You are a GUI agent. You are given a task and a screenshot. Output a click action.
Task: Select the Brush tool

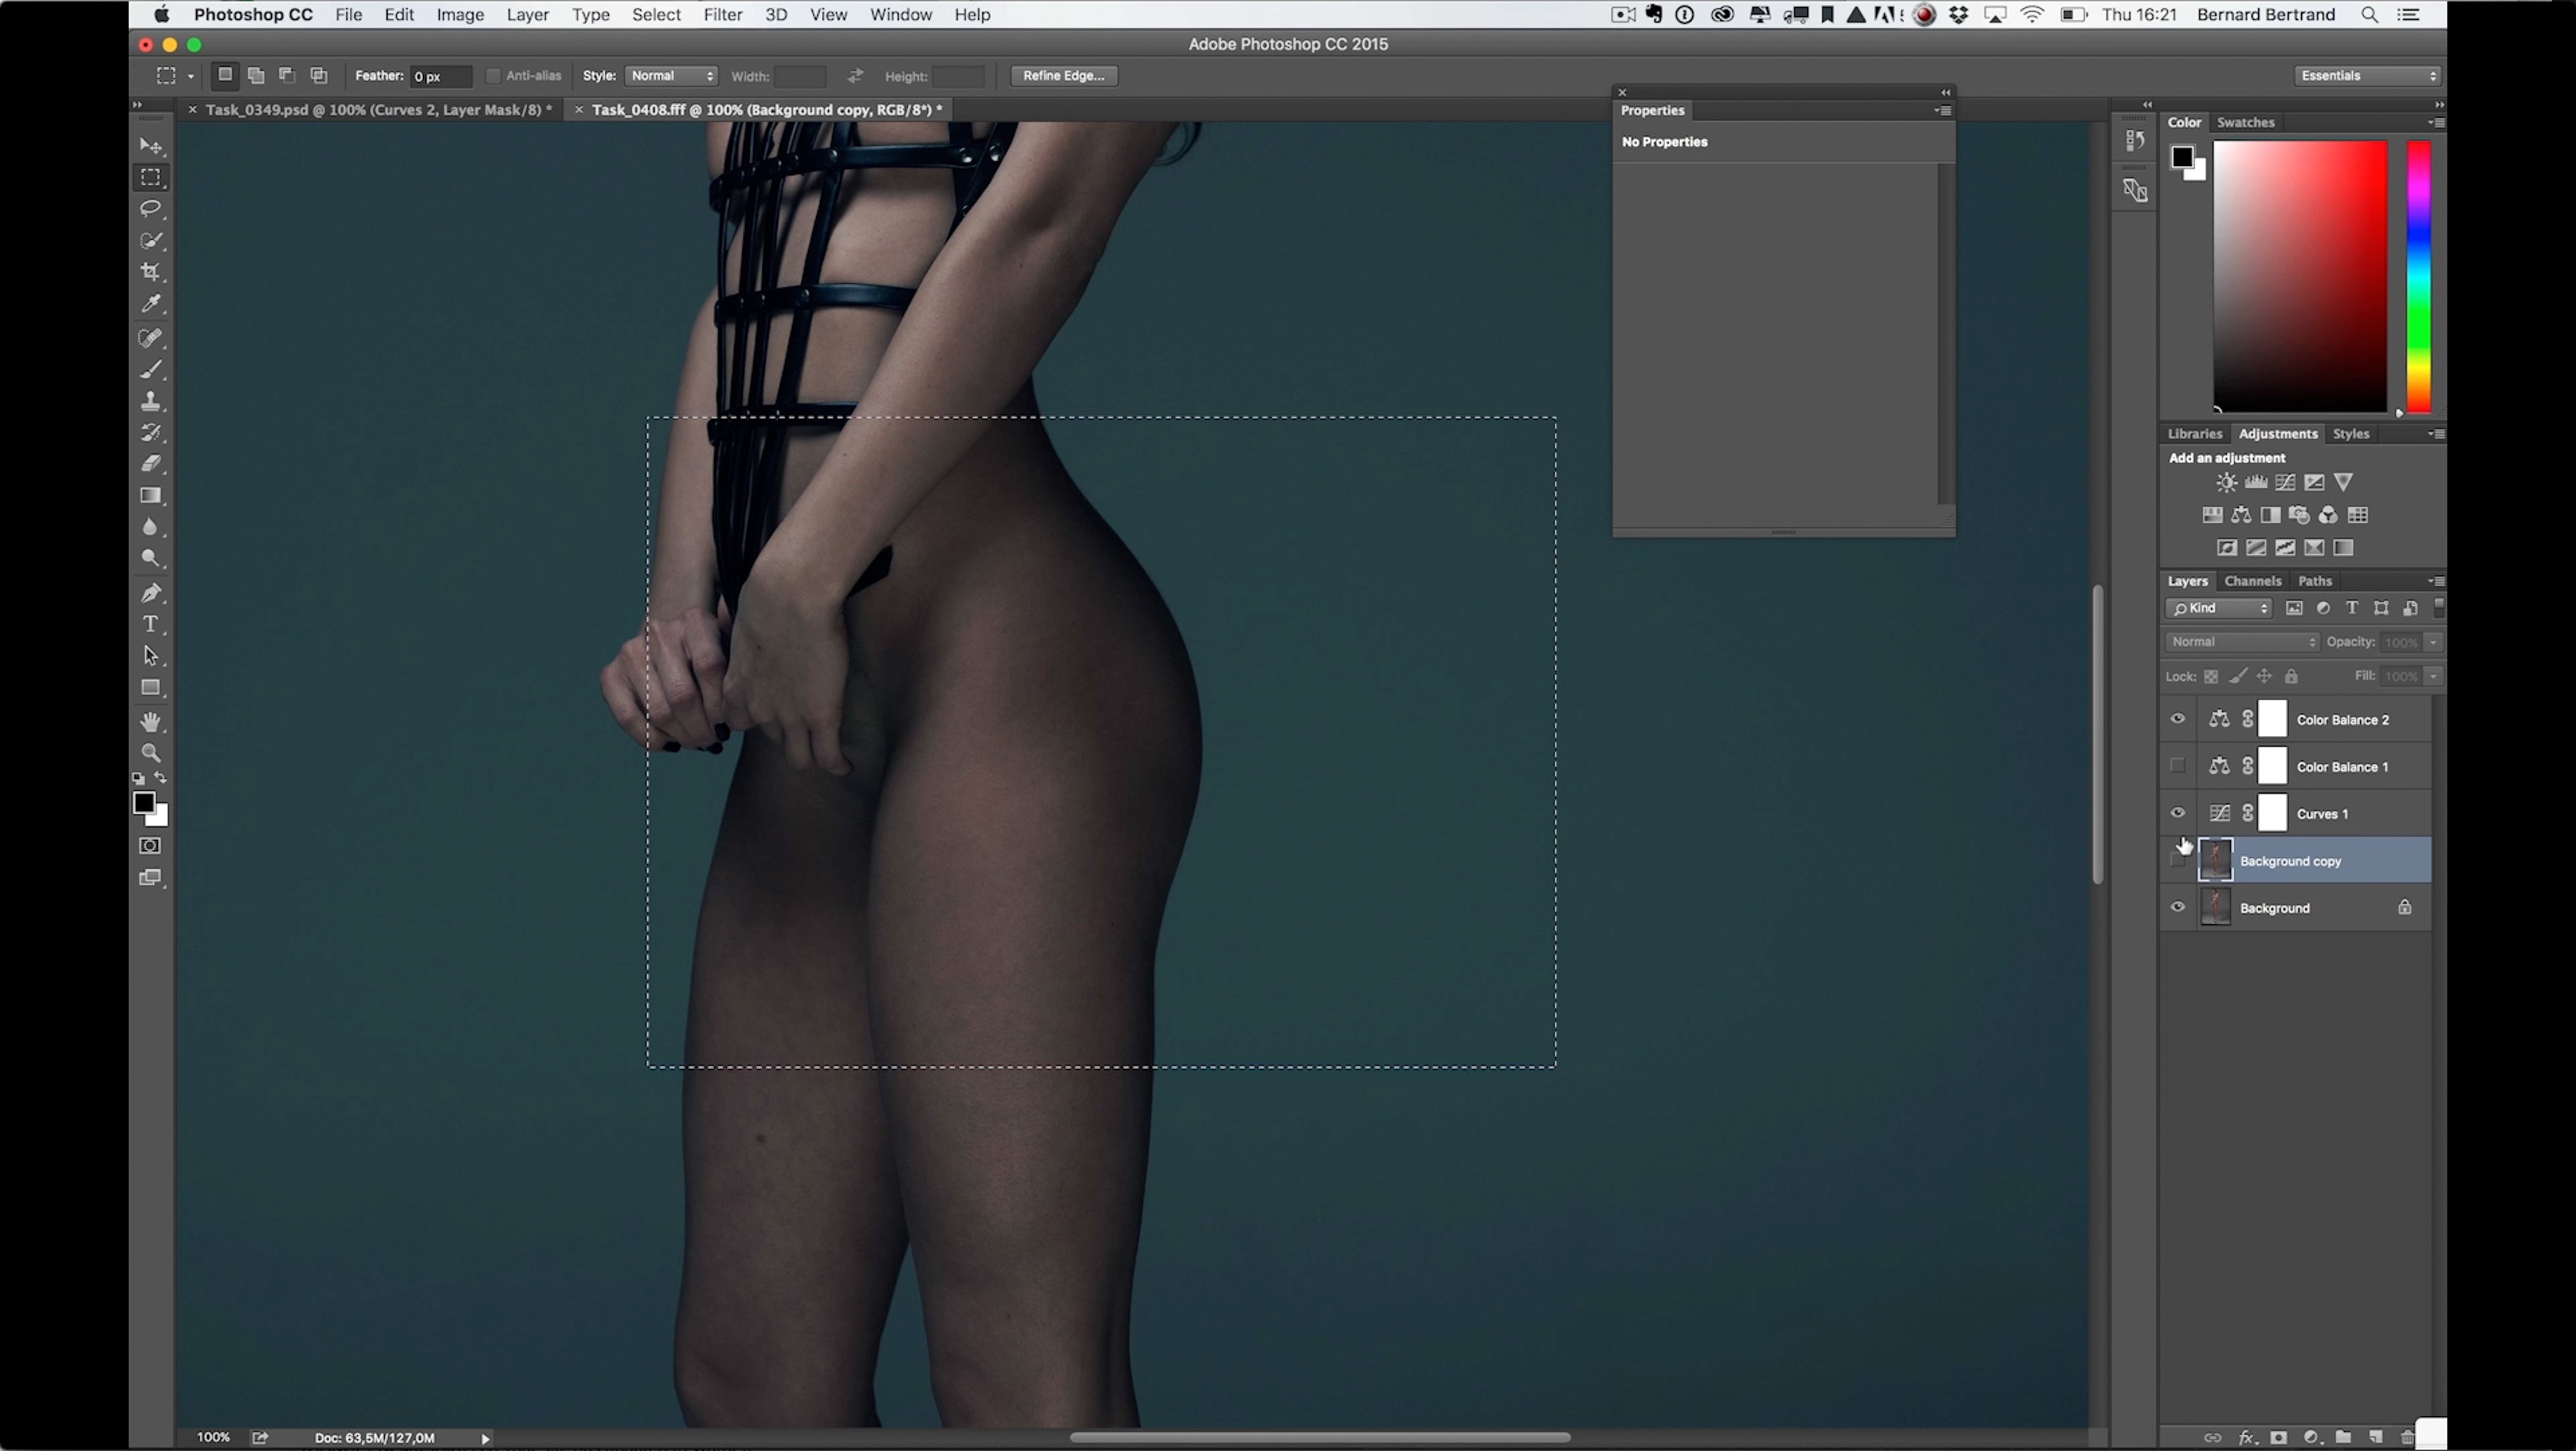[x=151, y=370]
